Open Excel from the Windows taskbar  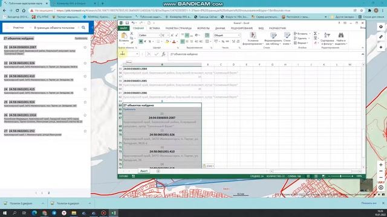[x=113, y=213]
